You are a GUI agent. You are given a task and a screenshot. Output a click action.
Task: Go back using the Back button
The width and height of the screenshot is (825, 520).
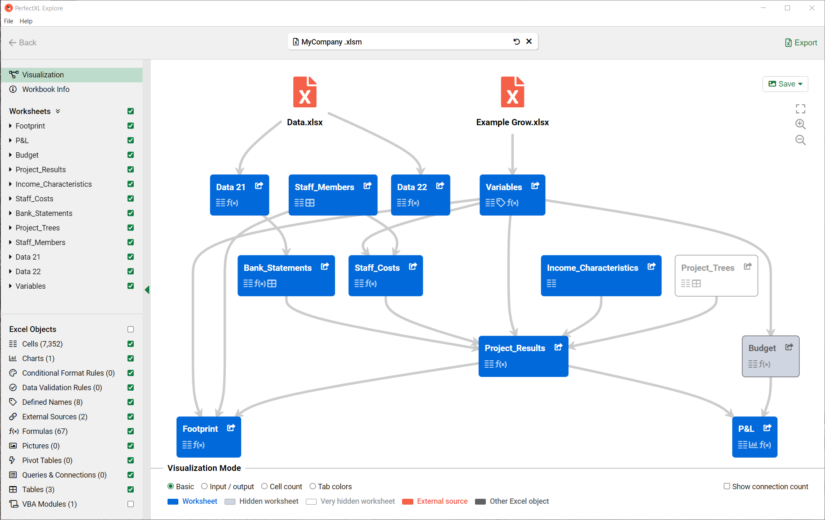click(23, 42)
